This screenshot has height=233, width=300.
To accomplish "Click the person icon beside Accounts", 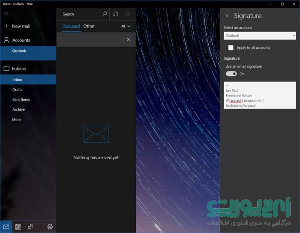I will point(6,40).
